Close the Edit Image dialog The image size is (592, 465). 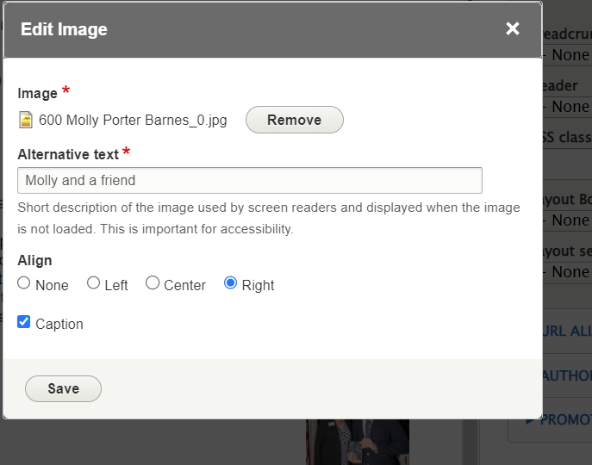pyautogui.click(x=513, y=29)
